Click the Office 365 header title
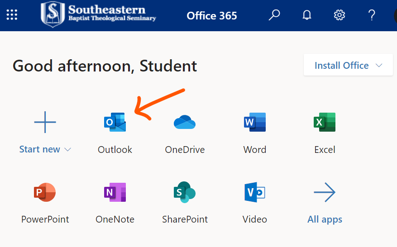Screen dimensions: 397x247 click(212, 16)
